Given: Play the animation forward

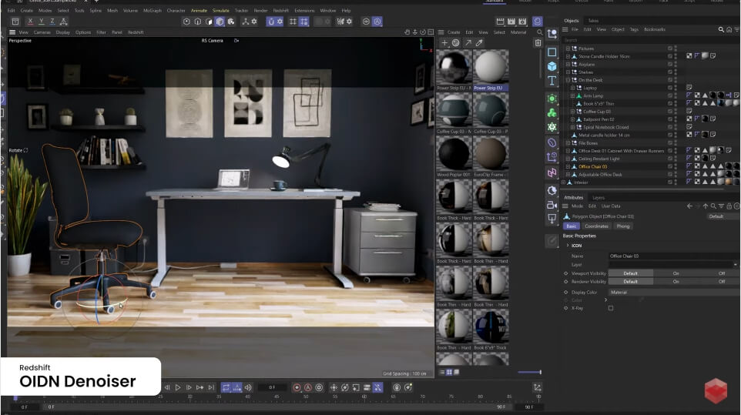Looking at the screenshot, I should pos(178,387).
